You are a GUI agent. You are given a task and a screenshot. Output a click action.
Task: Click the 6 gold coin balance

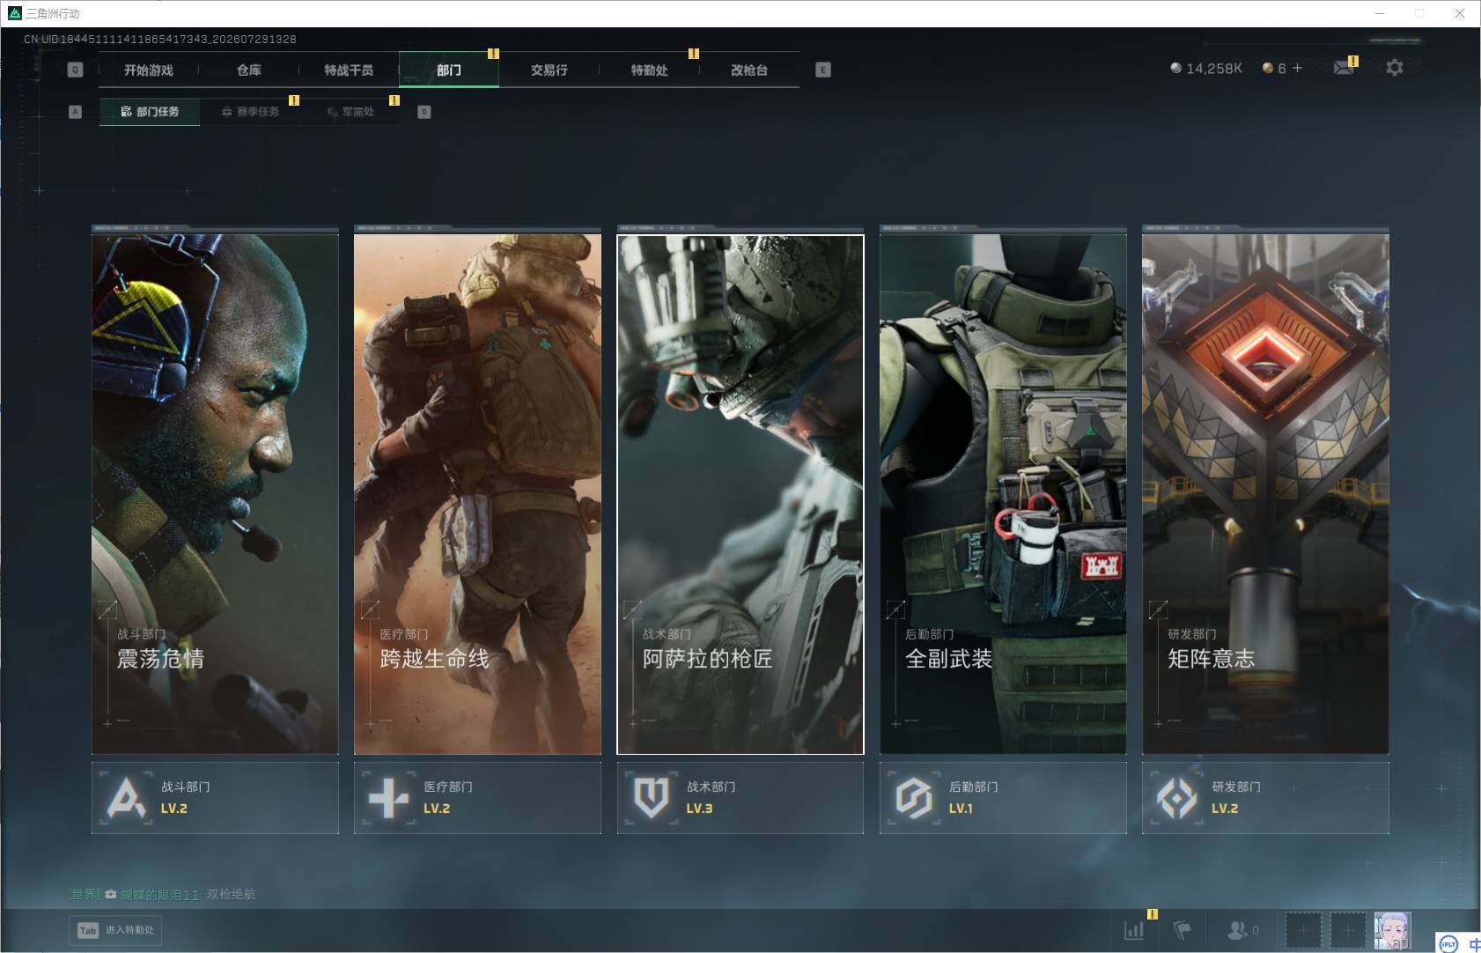(1274, 68)
